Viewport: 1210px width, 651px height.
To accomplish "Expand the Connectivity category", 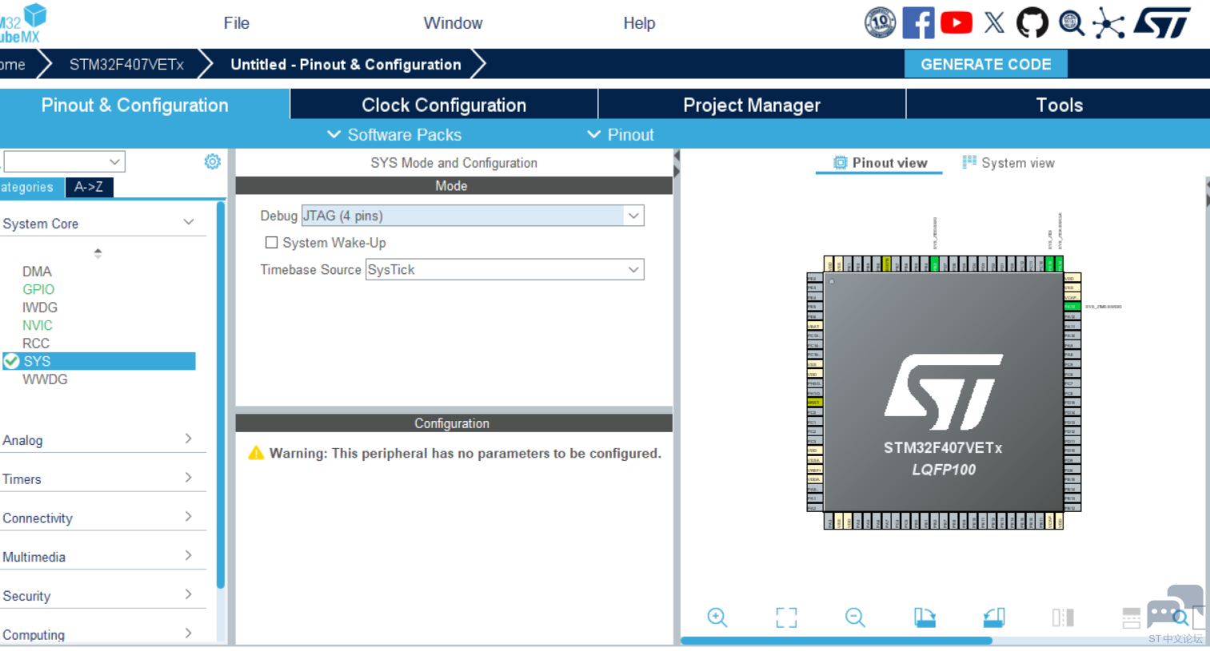I will click(189, 517).
